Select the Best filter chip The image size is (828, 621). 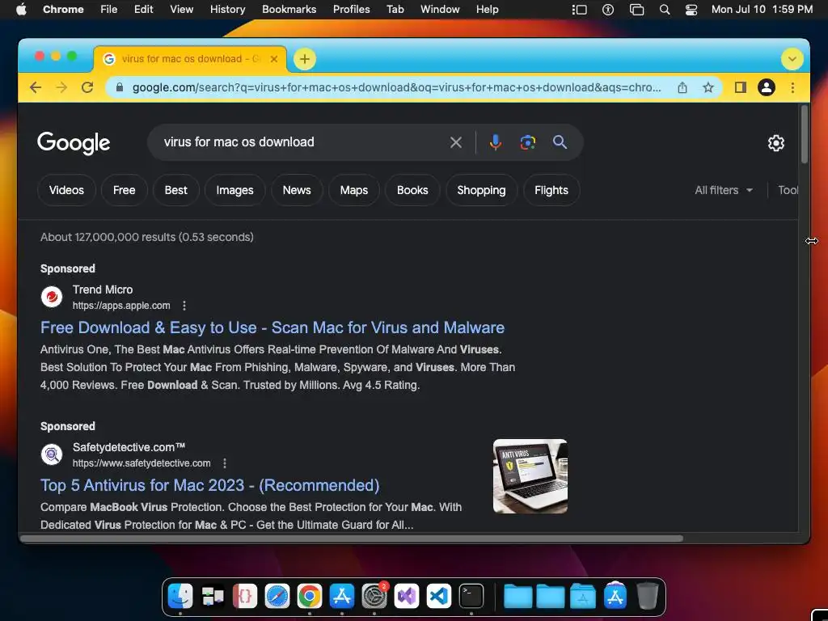point(175,190)
